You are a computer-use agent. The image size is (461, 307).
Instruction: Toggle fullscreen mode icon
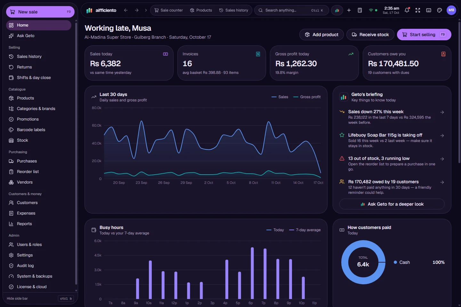[418, 10]
